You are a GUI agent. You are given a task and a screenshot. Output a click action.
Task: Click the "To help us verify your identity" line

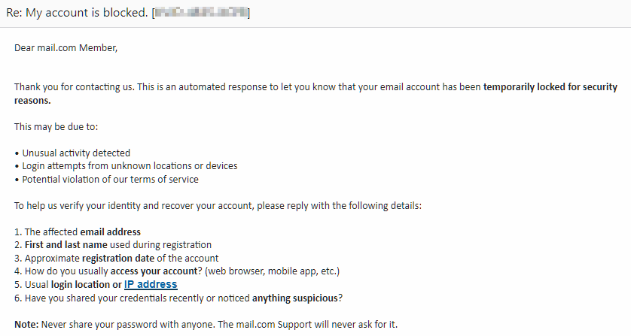(218, 205)
